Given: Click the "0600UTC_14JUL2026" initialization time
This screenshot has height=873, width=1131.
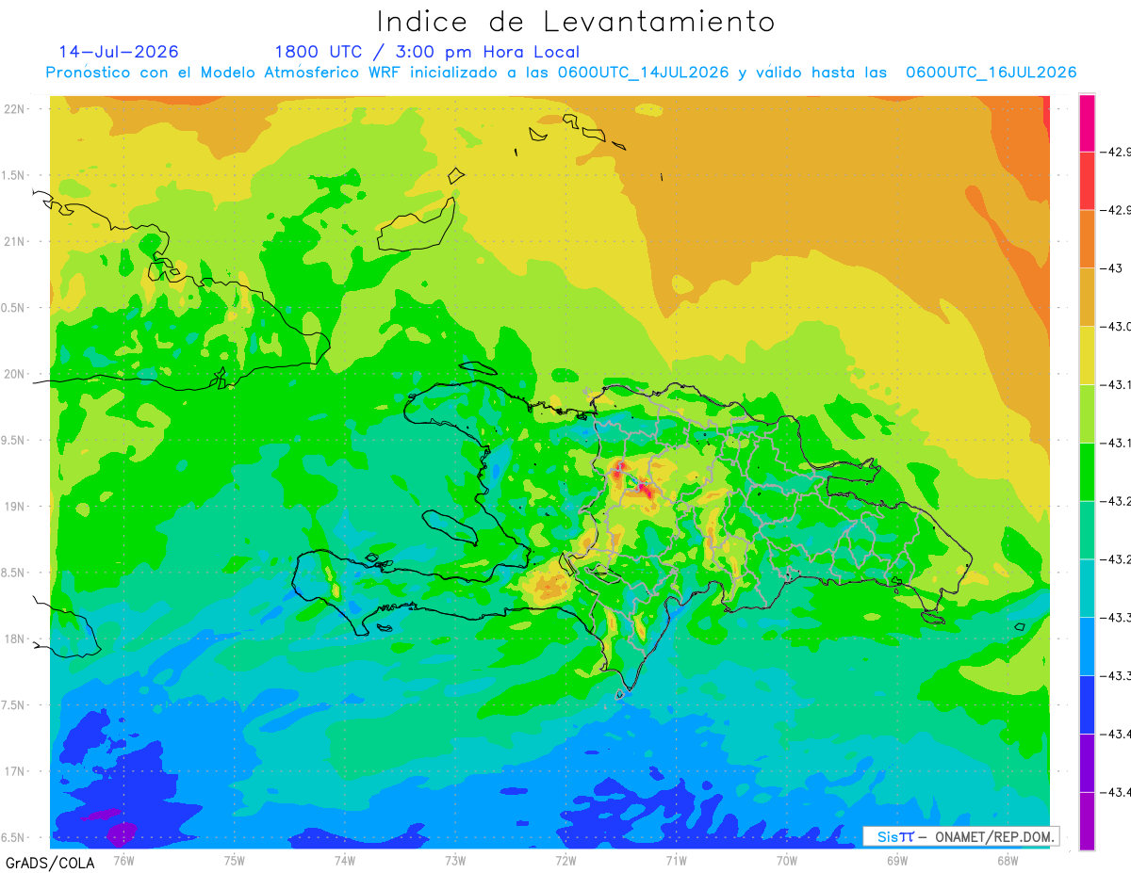Looking at the screenshot, I should point(643,73).
